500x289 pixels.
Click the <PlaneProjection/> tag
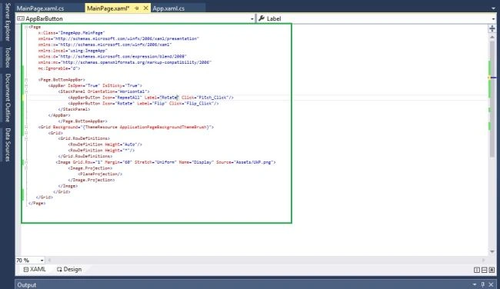coord(100,174)
